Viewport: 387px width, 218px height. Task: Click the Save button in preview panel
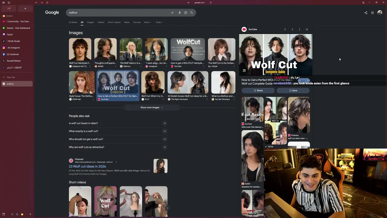point(293,91)
